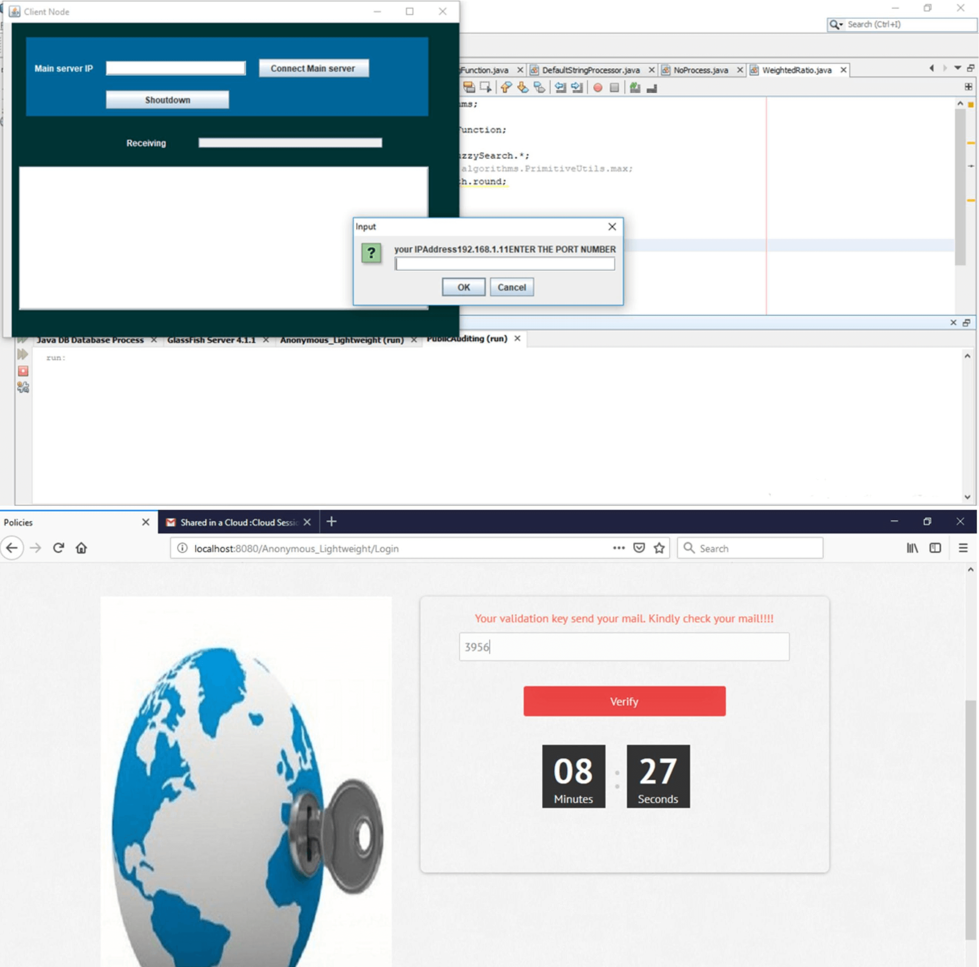Viewport: 979px width, 967px height.
Task: Click the stop/terminate process icon
Action: tap(22, 373)
